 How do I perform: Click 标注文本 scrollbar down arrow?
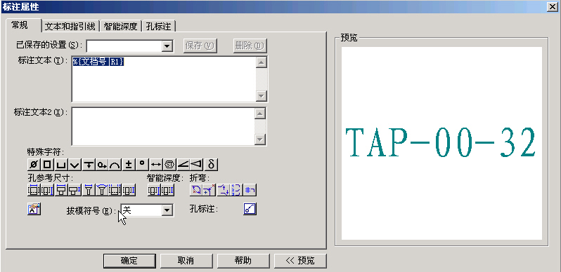click(x=262, y=96)
